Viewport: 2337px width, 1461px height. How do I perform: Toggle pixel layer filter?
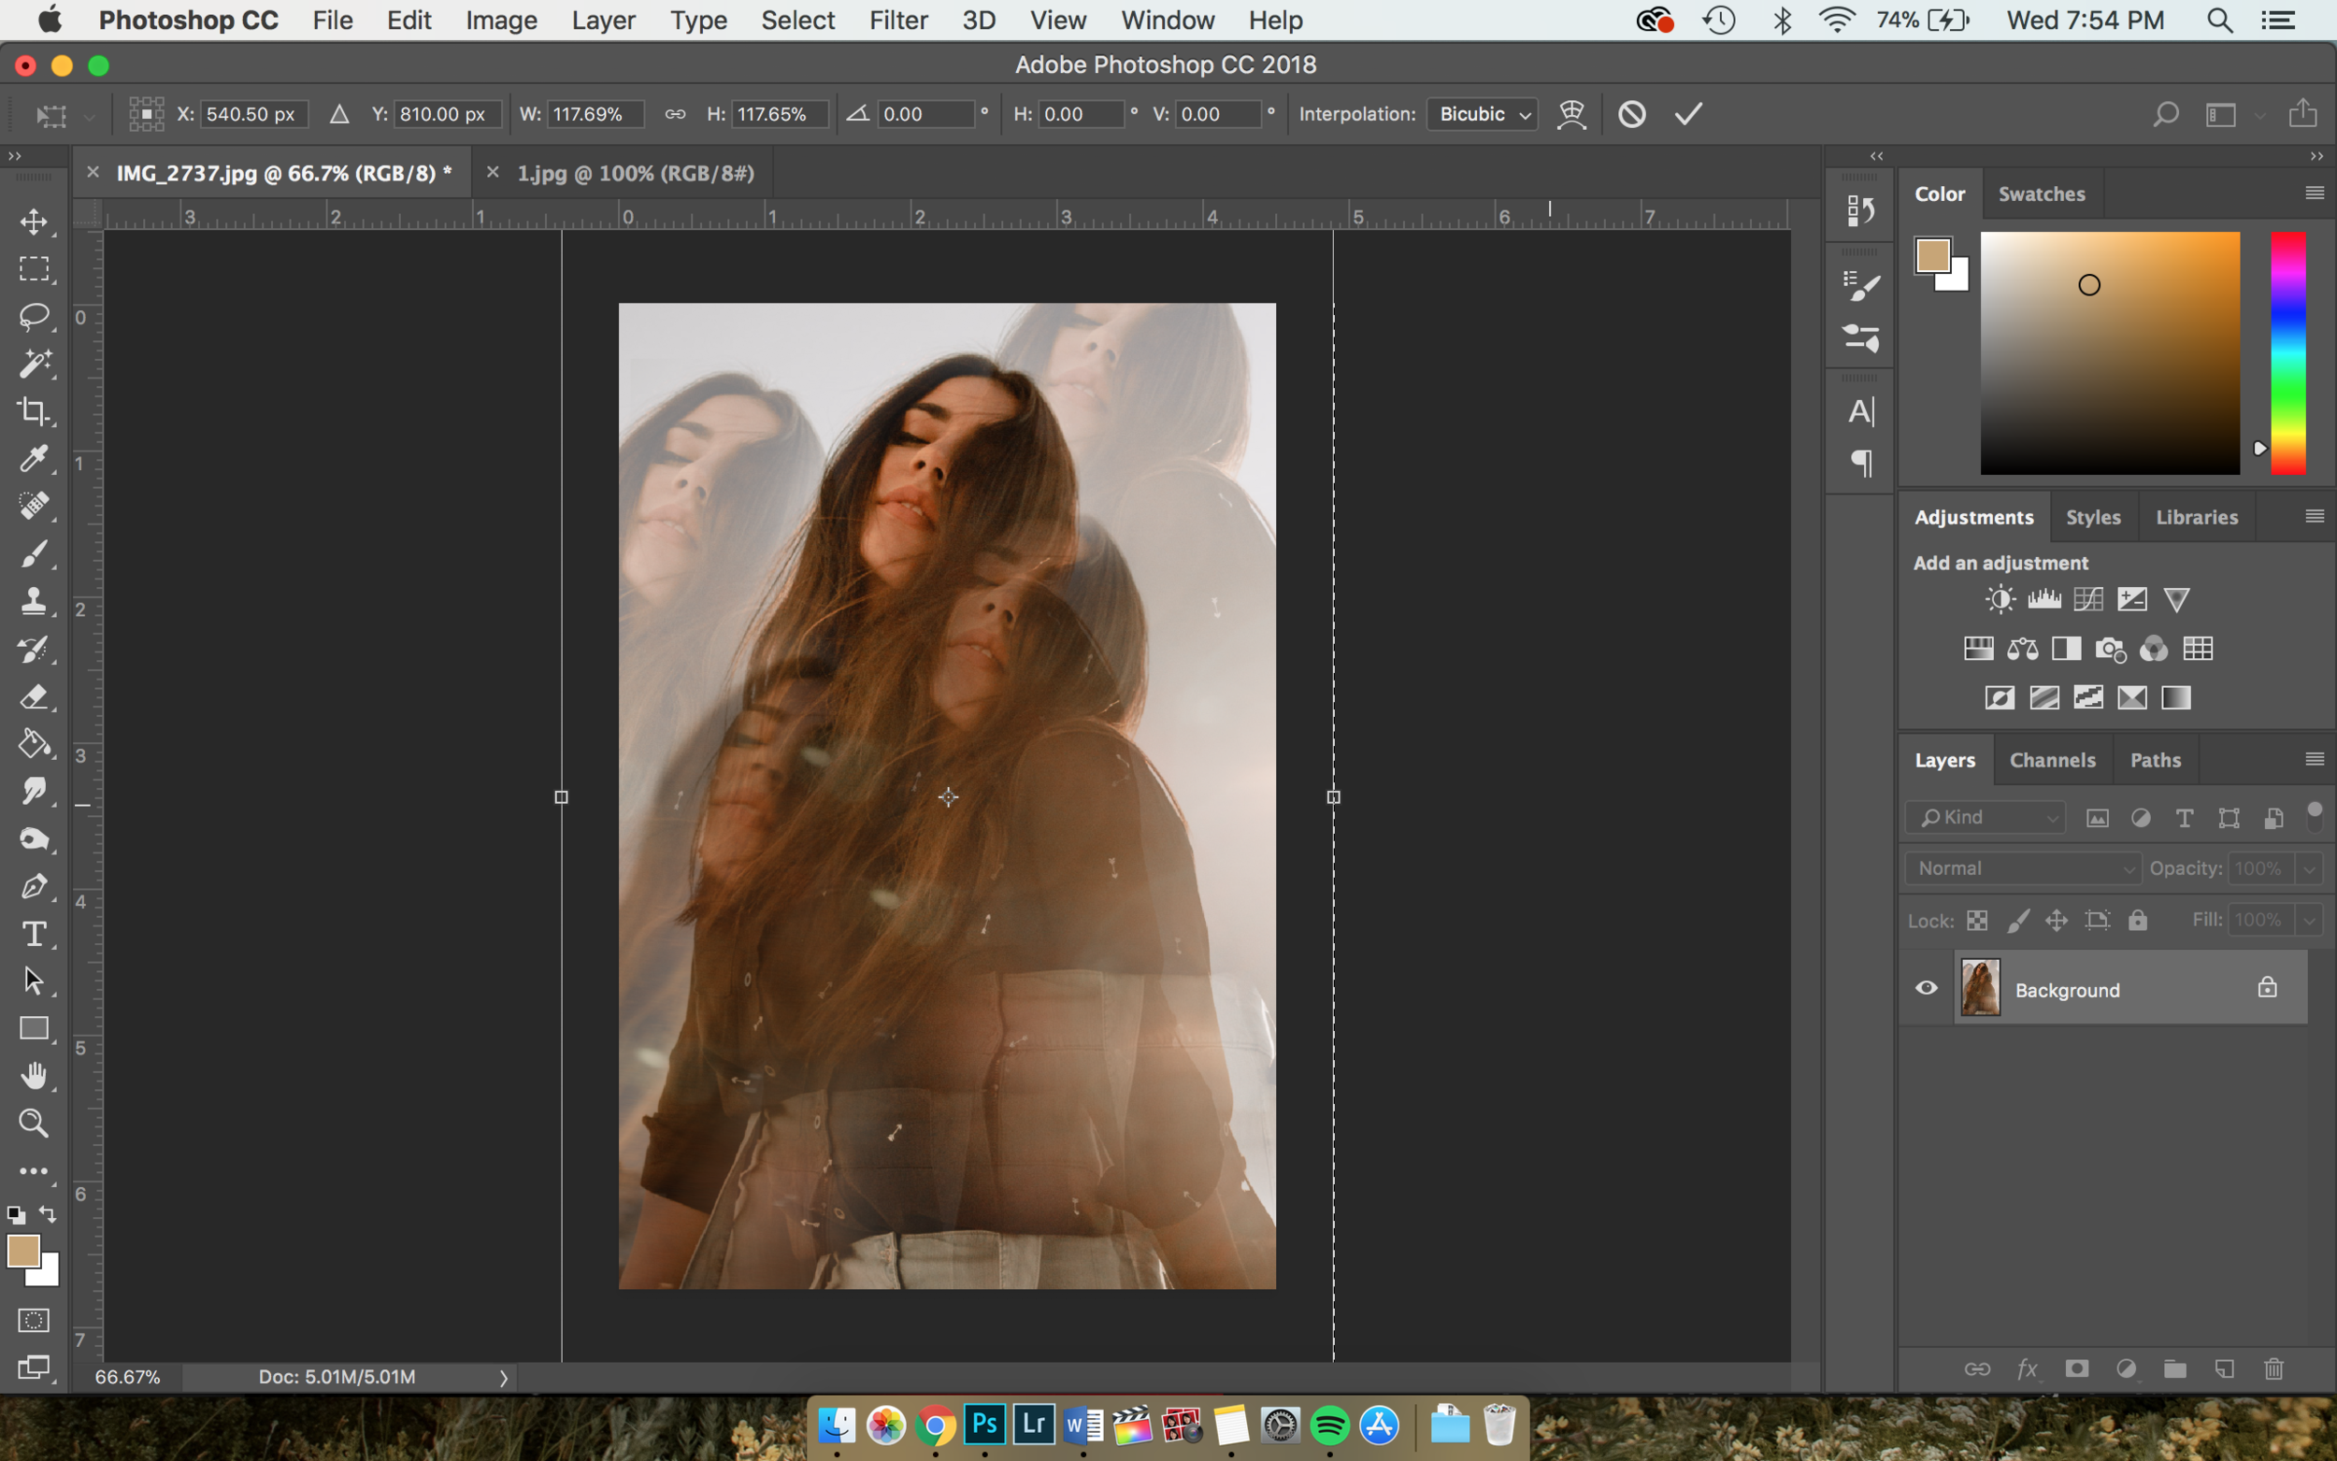(x=2097, y=819)
